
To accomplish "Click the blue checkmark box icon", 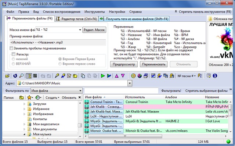I will pyautogui.click(x=153, y=76).
